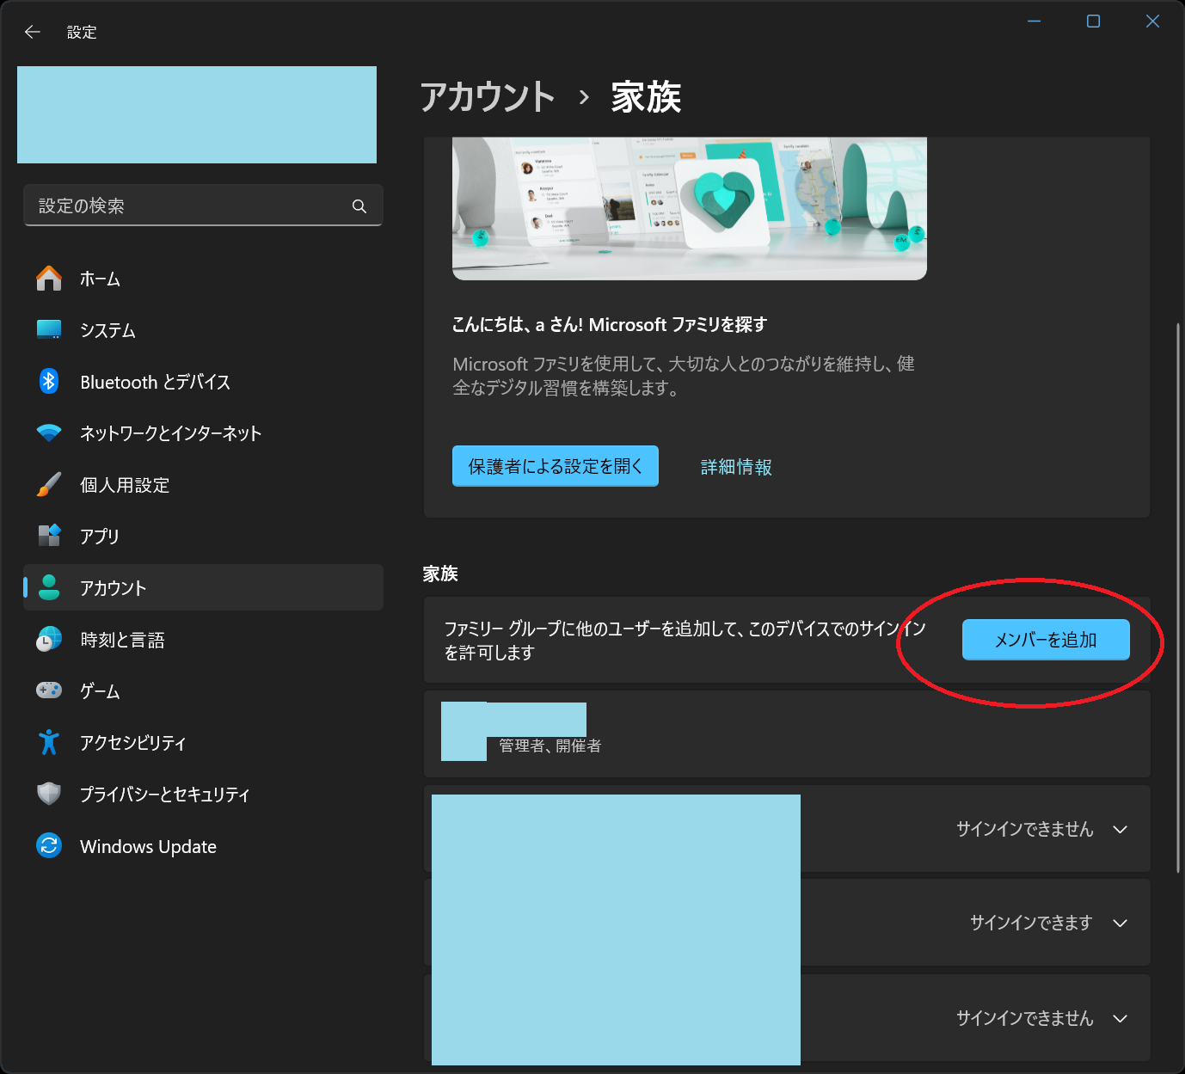Open the 詳細情報 link
This screenshot has width=1185, height=1074.
coord(736,467)
